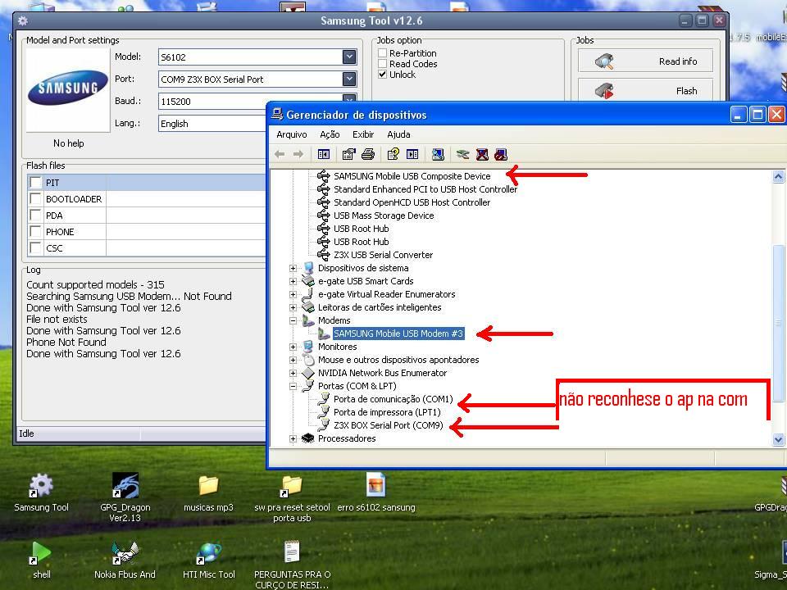Viewport: 787px width, 590px height.
Task: Open the musicas mp3 desktop folder
Action: click(208, 492)
